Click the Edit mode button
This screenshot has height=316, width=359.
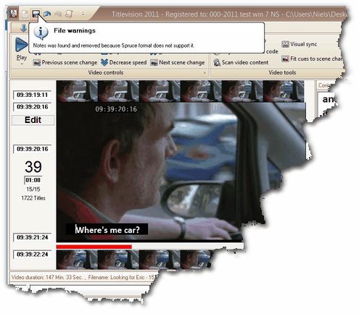(x=33, y=120)
